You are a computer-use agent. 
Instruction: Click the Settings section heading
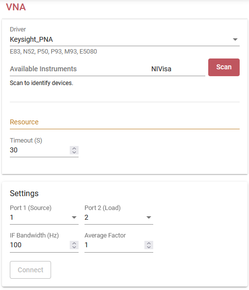coord(24,194)
